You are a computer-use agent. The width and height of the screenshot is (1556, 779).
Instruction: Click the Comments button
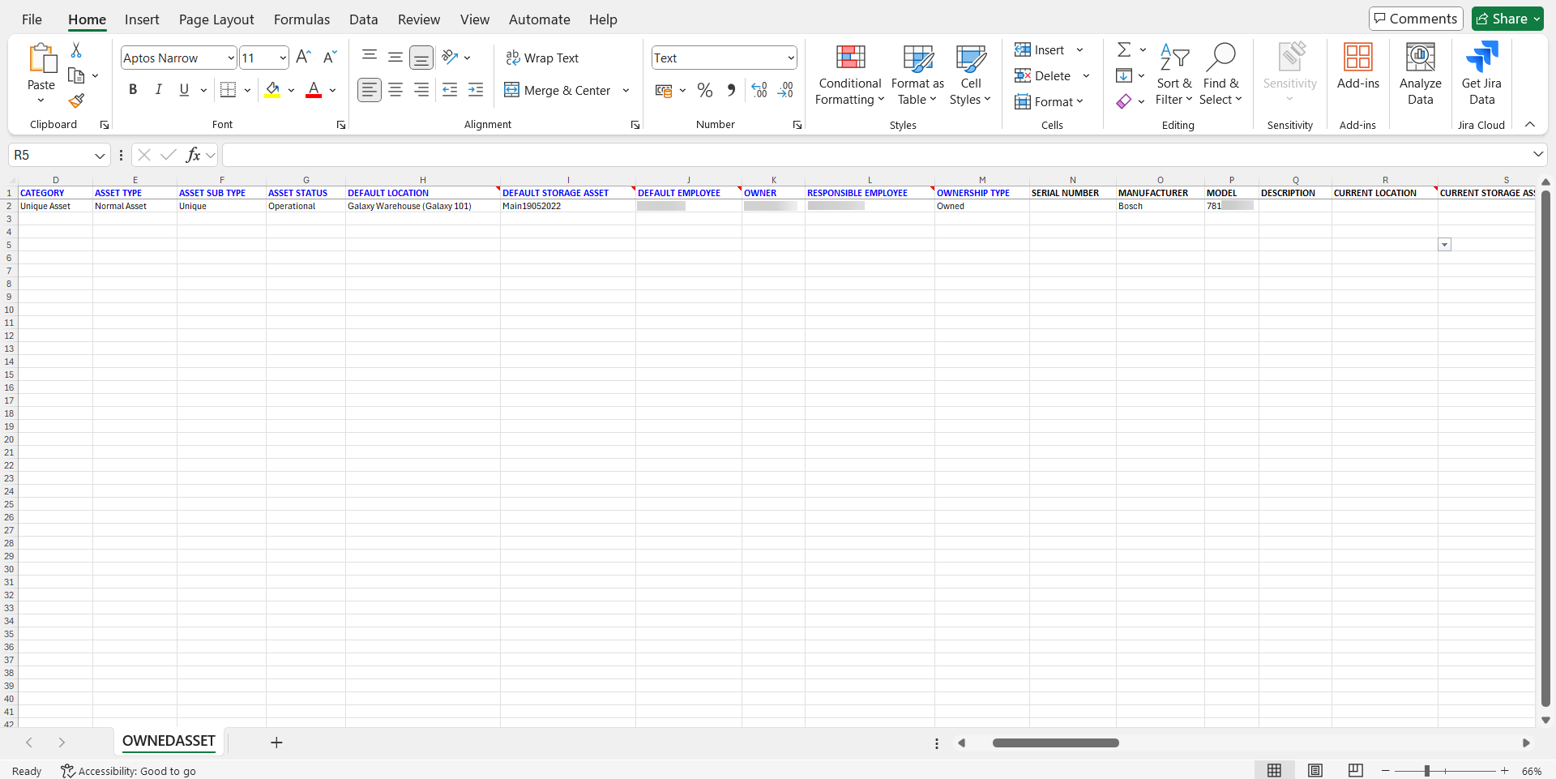tap(1416, 19)
